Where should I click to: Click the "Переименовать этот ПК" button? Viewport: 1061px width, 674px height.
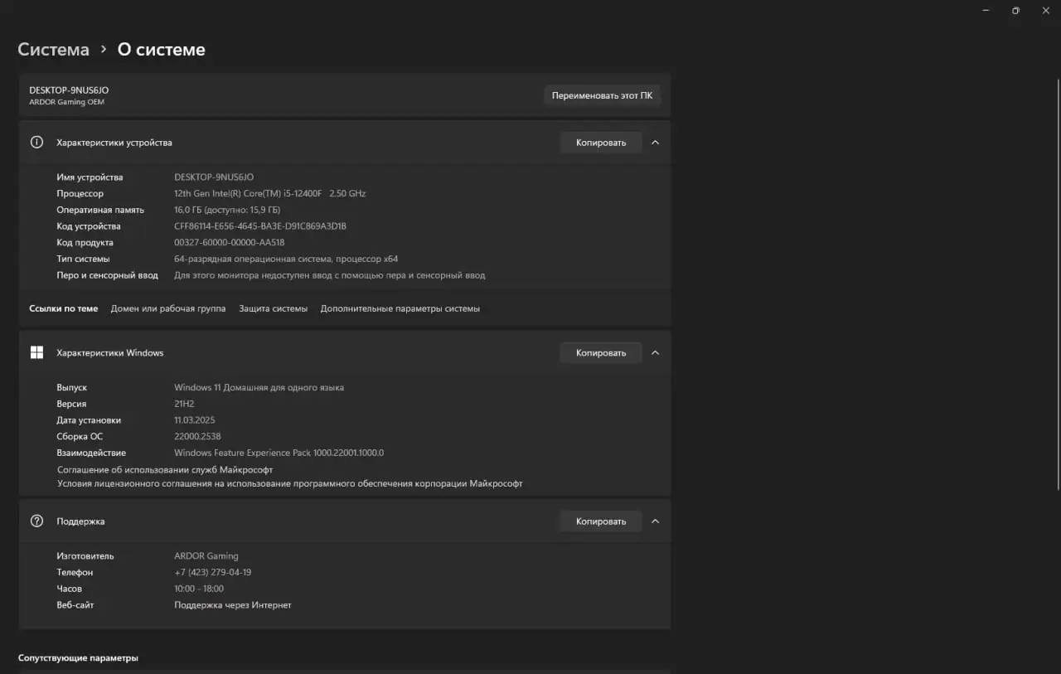pyautogui.click(x=602, y=95)
